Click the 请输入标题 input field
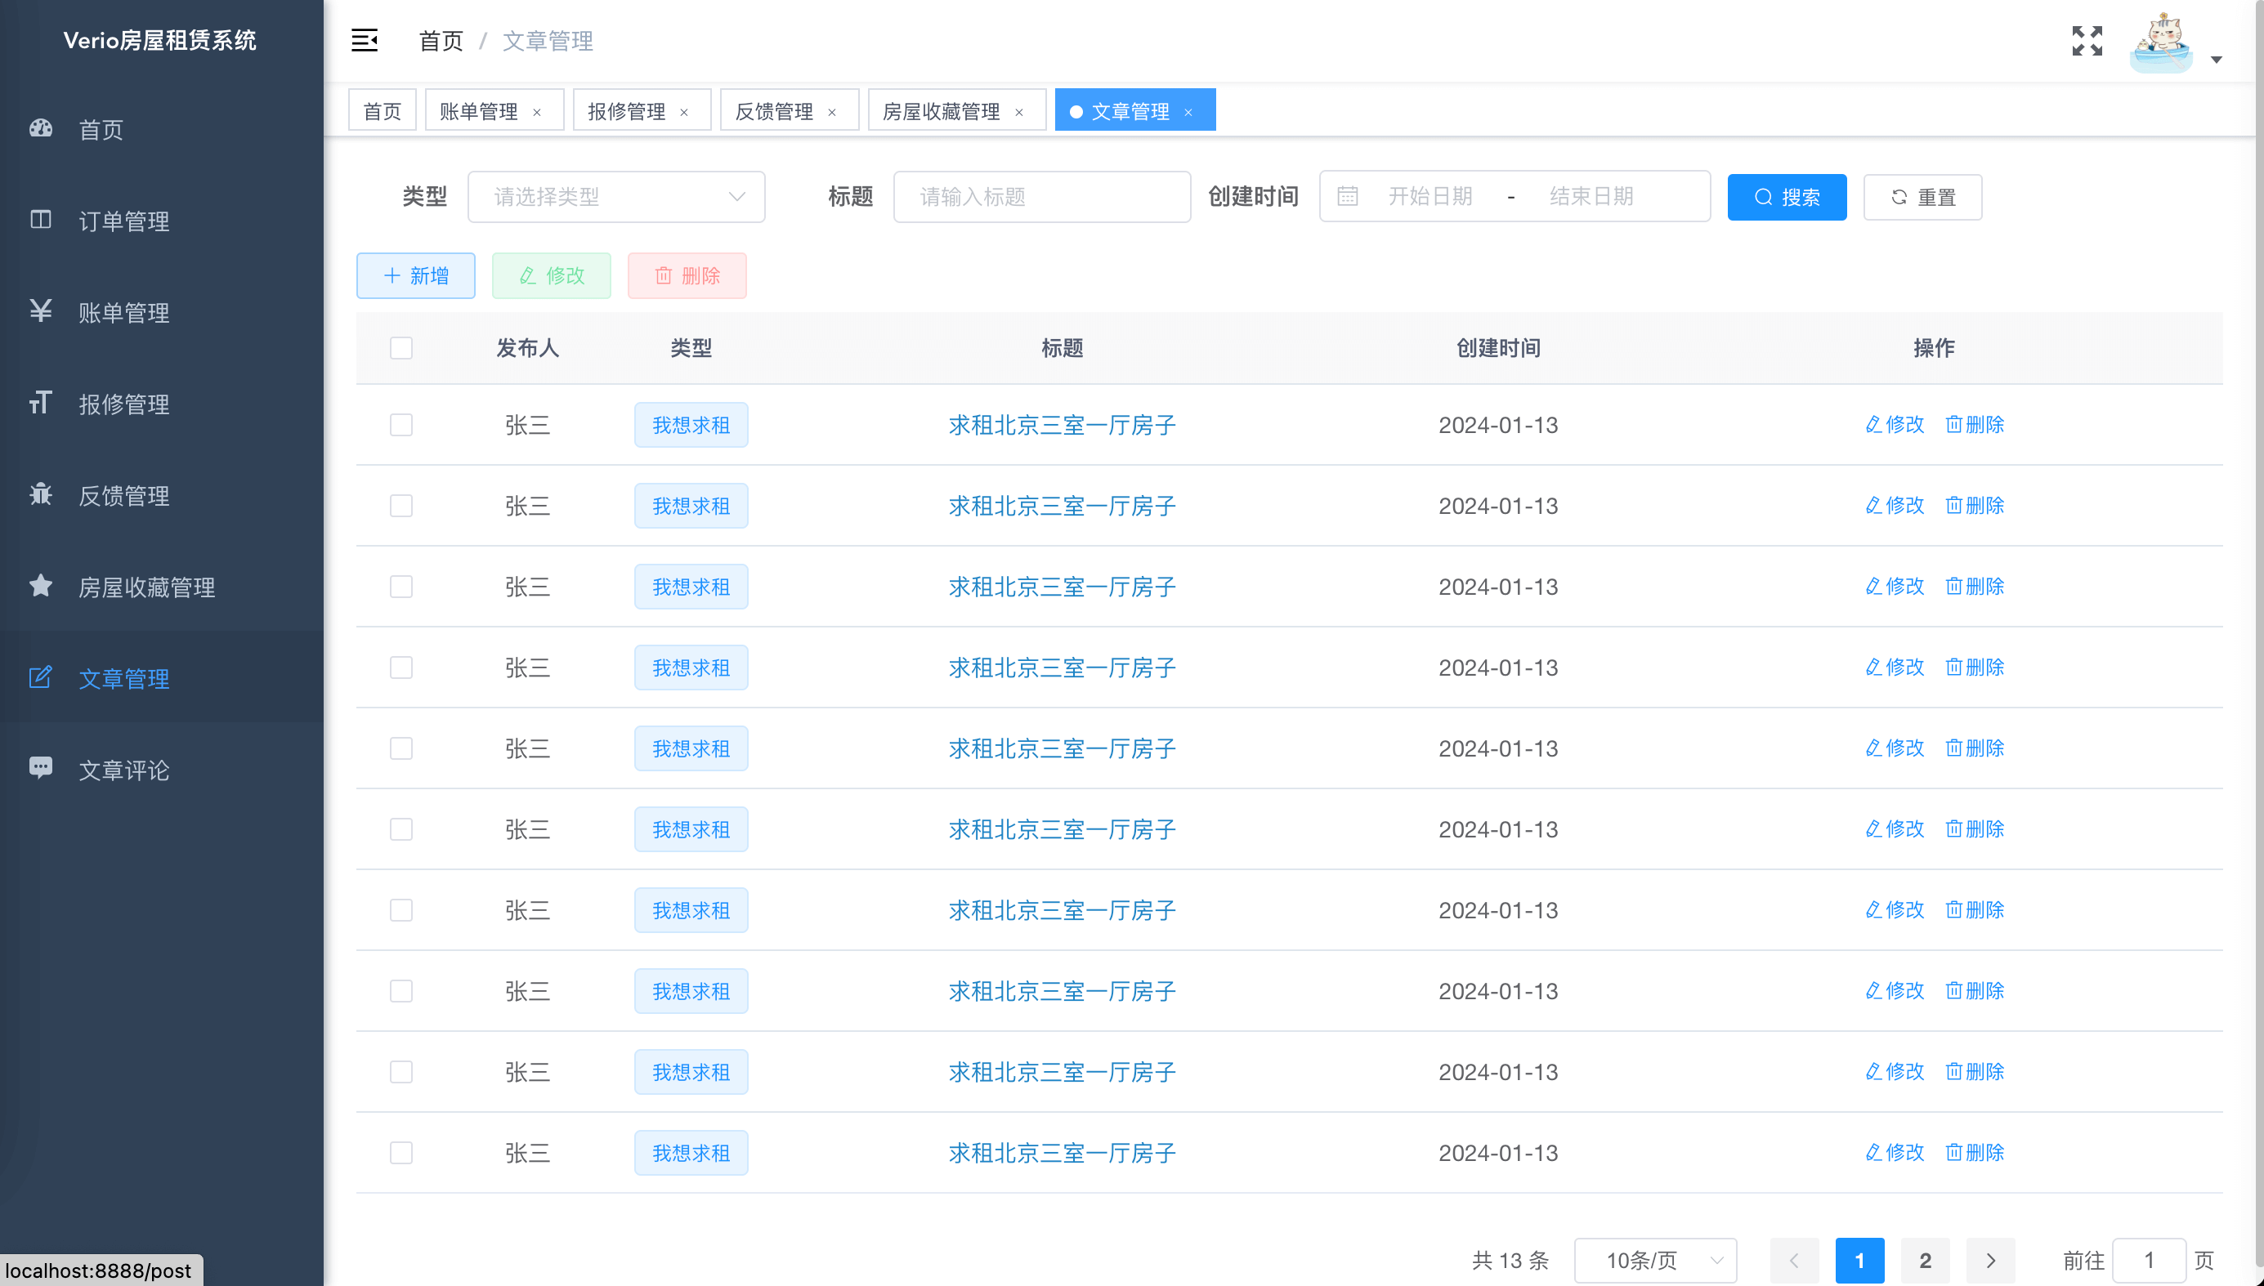The height and width of the screenshot is (1286, 2264). coord(1041,196)
